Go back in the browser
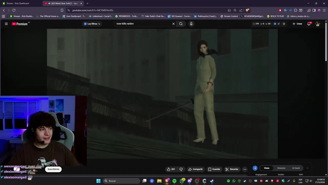This screenshot has height=185, width=328. 4,10
